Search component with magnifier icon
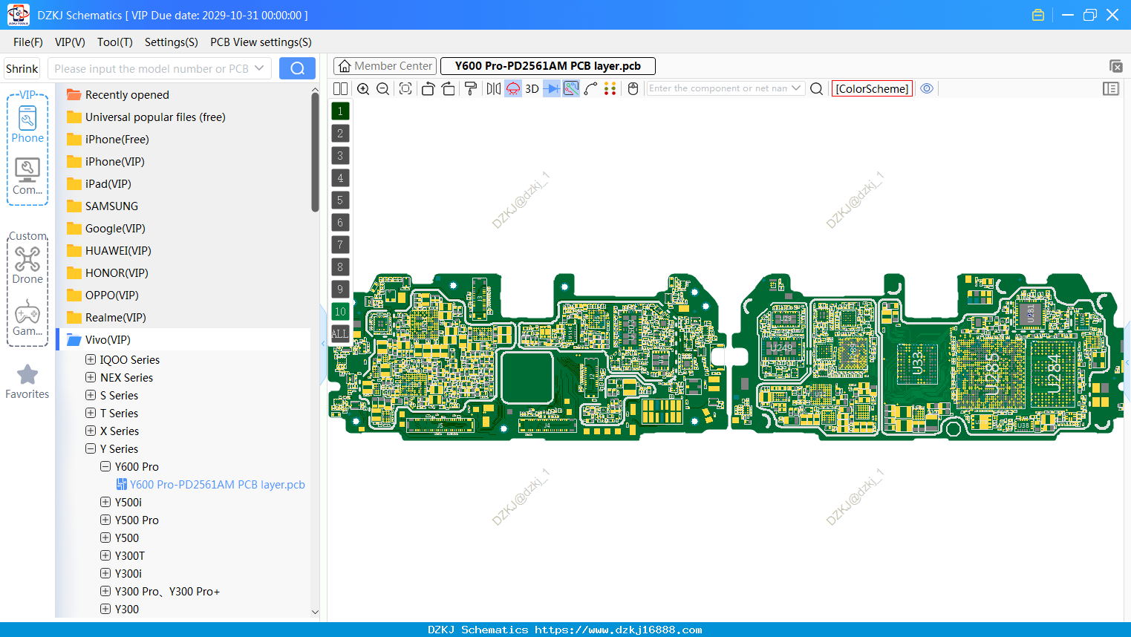This screenshot has width=1131, height=637. [x=816, y=88]
